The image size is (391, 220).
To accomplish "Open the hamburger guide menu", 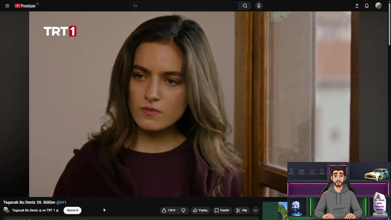I will (x=7, y=6).
